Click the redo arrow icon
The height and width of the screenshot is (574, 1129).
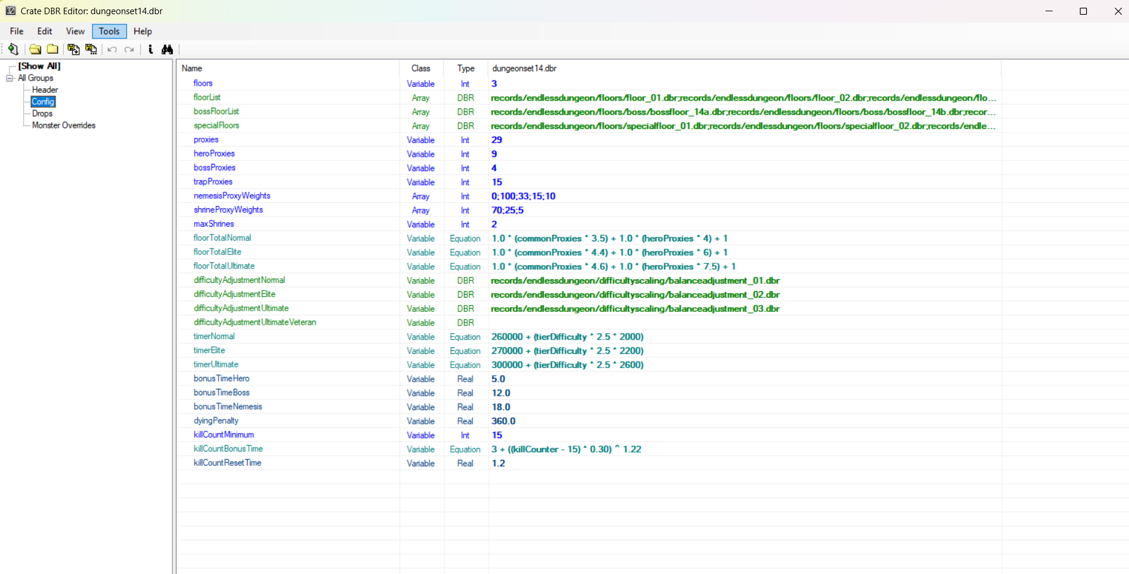[129, 49]
